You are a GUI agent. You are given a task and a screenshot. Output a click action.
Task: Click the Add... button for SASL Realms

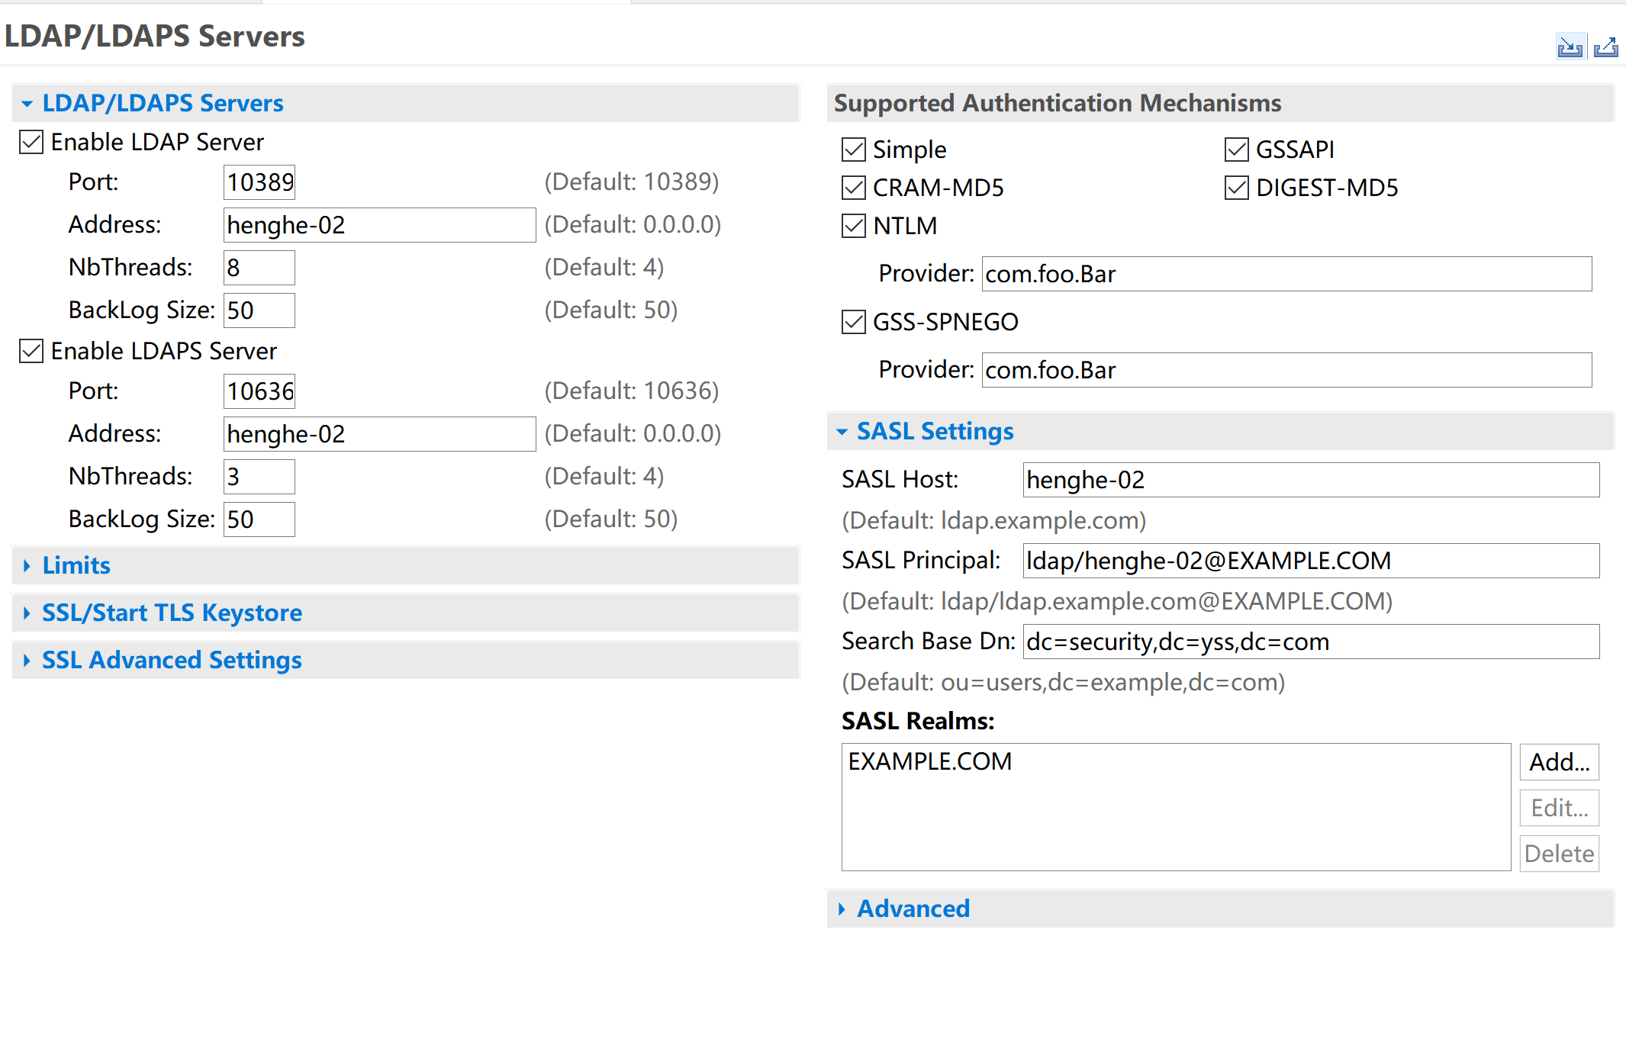tap(1559, 762)
